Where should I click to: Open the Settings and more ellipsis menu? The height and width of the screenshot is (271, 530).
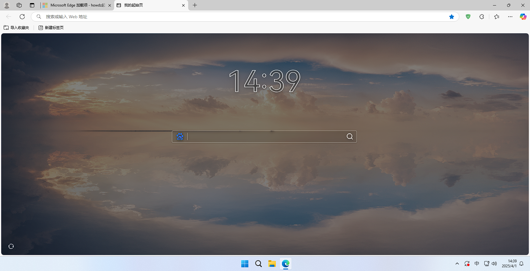click(510, 17)
